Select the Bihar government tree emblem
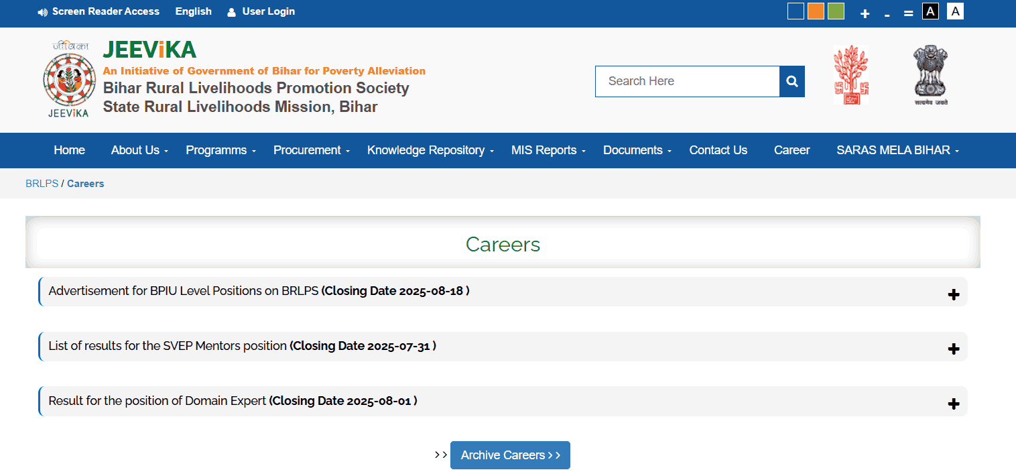 (x=850, y=74)
